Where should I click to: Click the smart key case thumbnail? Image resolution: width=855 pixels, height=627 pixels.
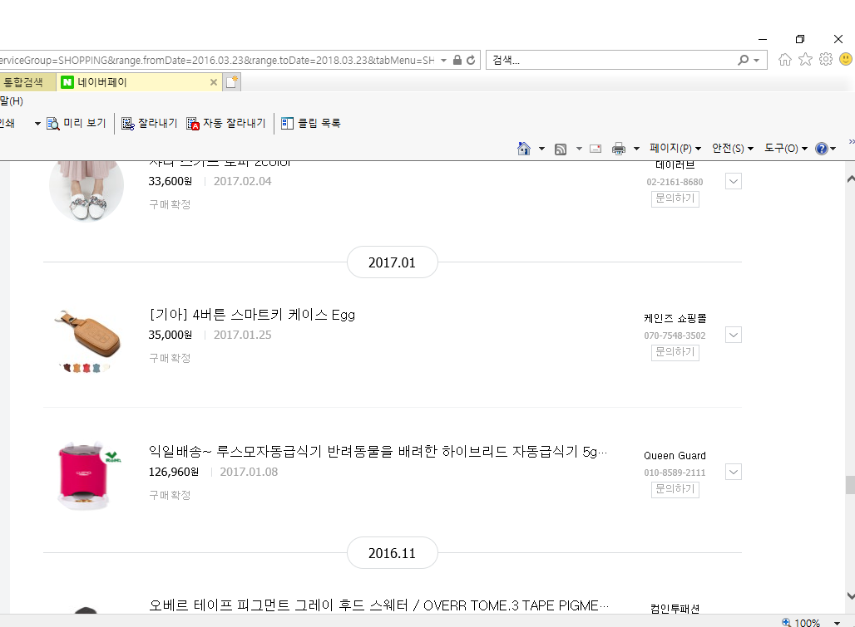click(x=86, y=340)
